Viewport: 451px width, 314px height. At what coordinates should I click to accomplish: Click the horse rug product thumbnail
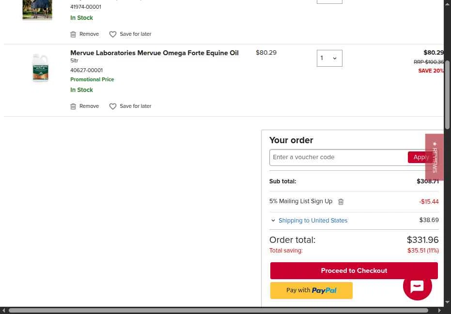37,10
